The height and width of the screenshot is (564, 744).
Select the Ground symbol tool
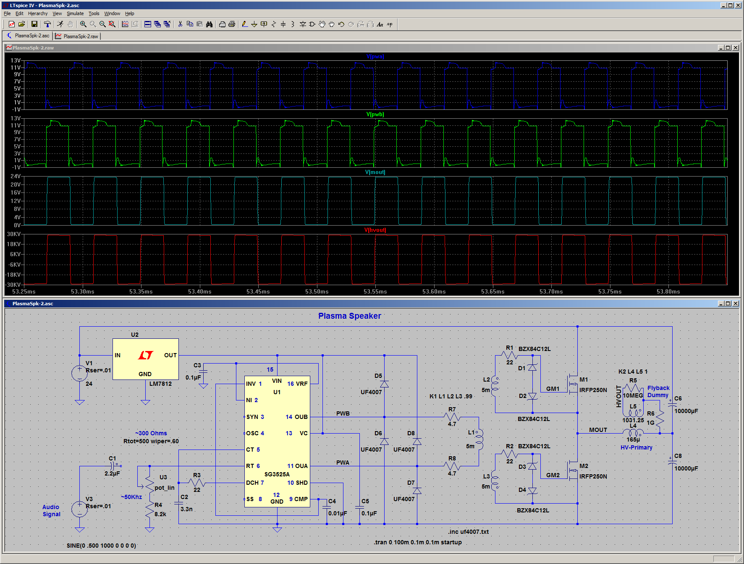[254, 24]
